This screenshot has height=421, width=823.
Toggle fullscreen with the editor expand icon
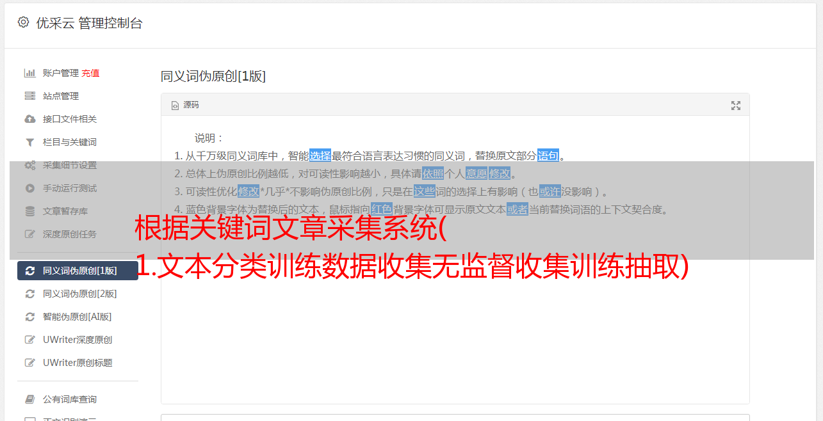736,106
